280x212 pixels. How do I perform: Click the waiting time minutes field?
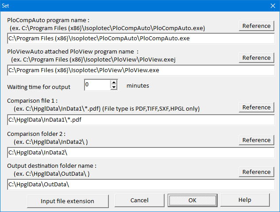[x=96, y=85]
